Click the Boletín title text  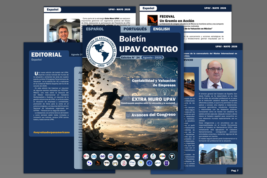click(132, 39)
